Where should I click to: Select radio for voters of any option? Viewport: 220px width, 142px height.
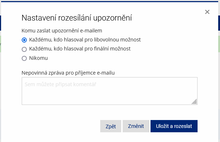pyautogui.click(x=24, y=40)
